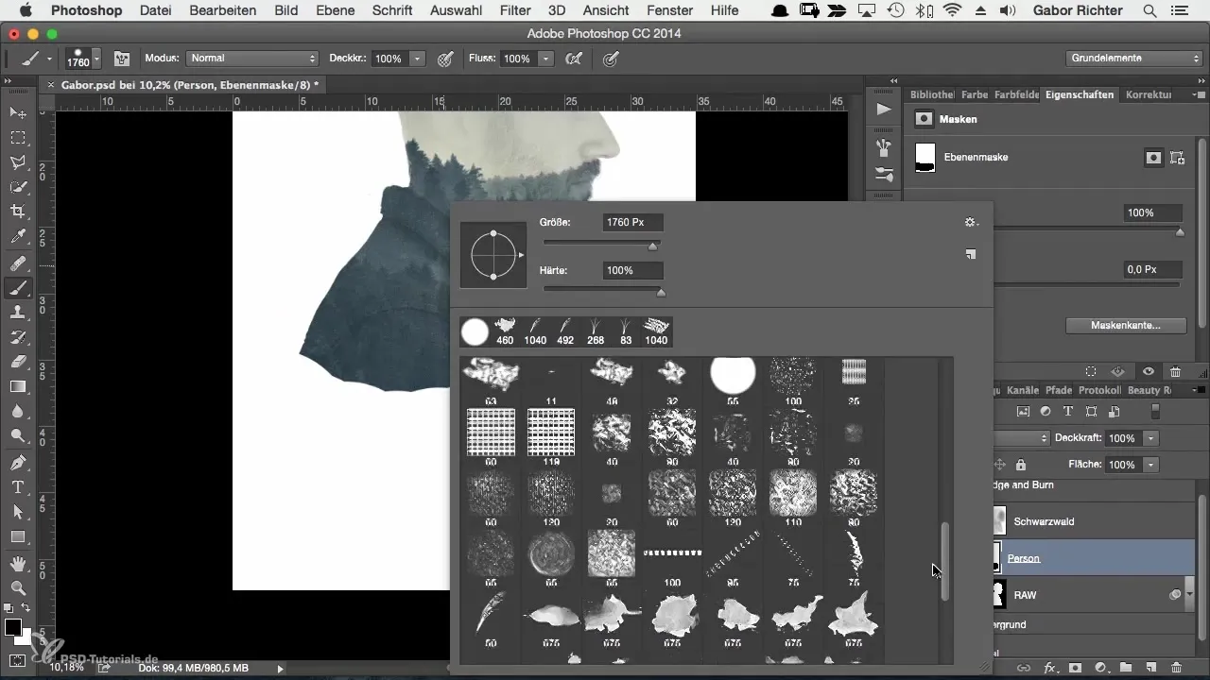1210x680 pixels.
Task: Add a vector mask in Properties panel
Action: [1177, 158]
